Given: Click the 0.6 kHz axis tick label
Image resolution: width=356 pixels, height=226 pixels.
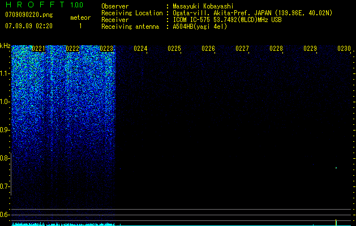Looking at the screenshot, I should 5,215.
